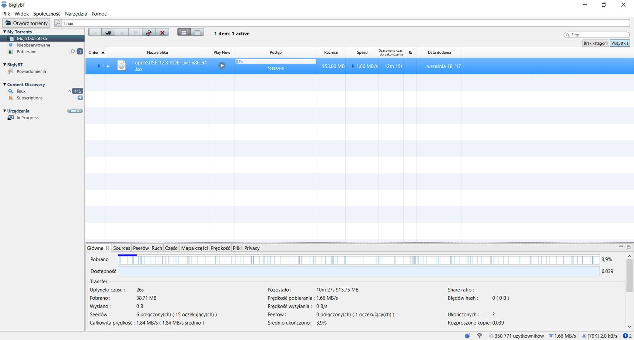Click the Otwórz torrenty button
Screen dimensions: 634x340
pos(27,23)
